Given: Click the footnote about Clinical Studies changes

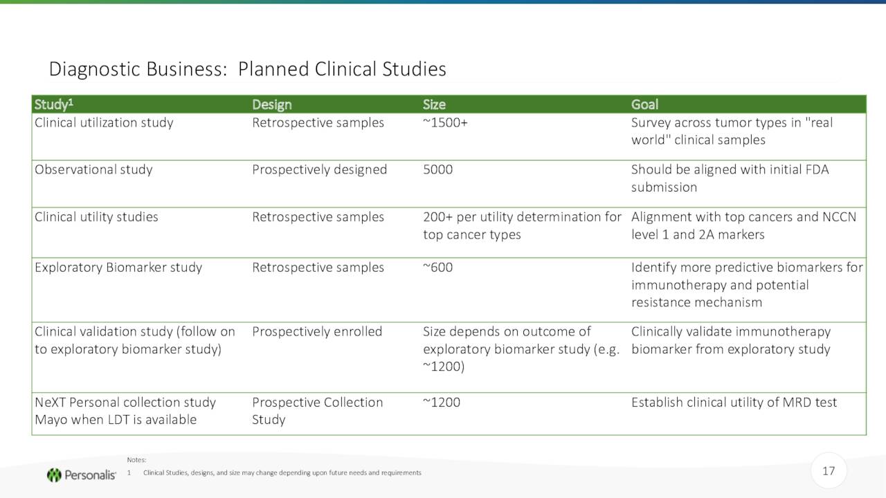Looking at the screenshot, I should click(x=282, y=472).
